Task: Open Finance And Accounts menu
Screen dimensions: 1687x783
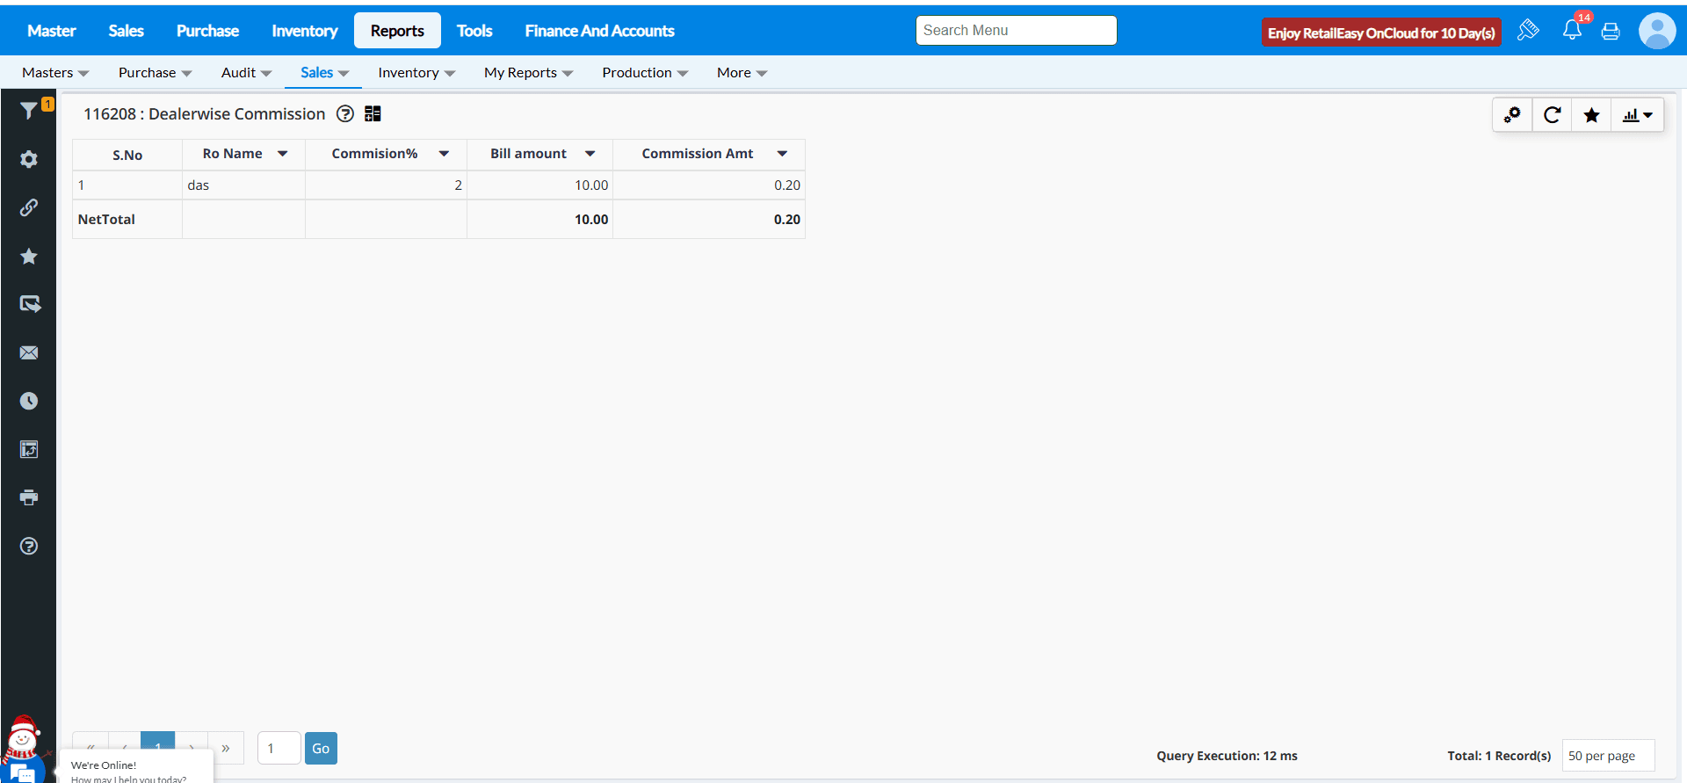Action: [600, 31]
